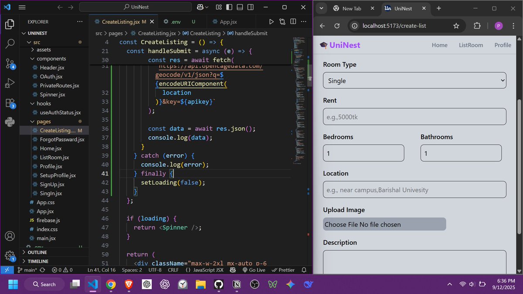523x294 pixels.
Task: Open the Manage gear in activity bar
Action: (10, 256)
